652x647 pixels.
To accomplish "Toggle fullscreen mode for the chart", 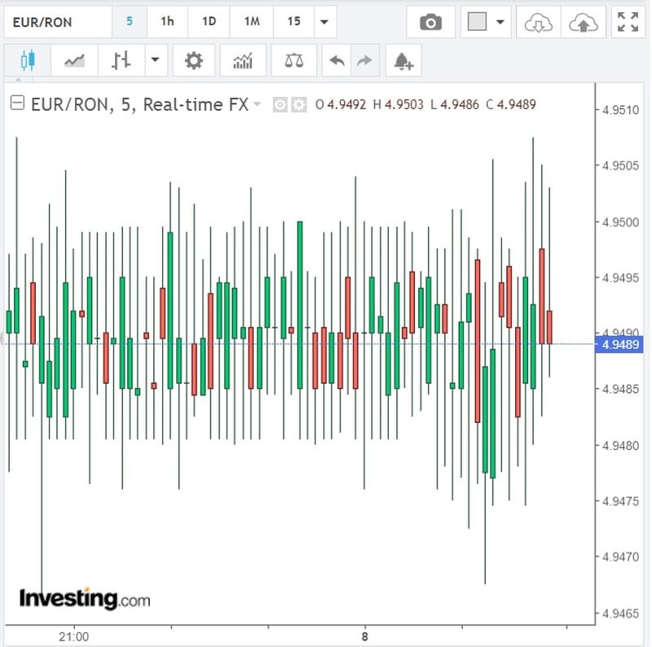I will [628, 22].
